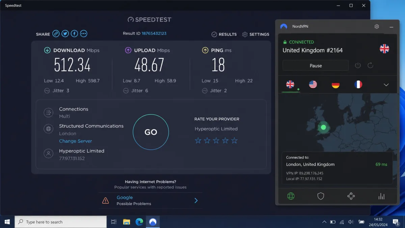Click the download jitter icon
The width and height of the screenshot is (405, 228).
47,91
